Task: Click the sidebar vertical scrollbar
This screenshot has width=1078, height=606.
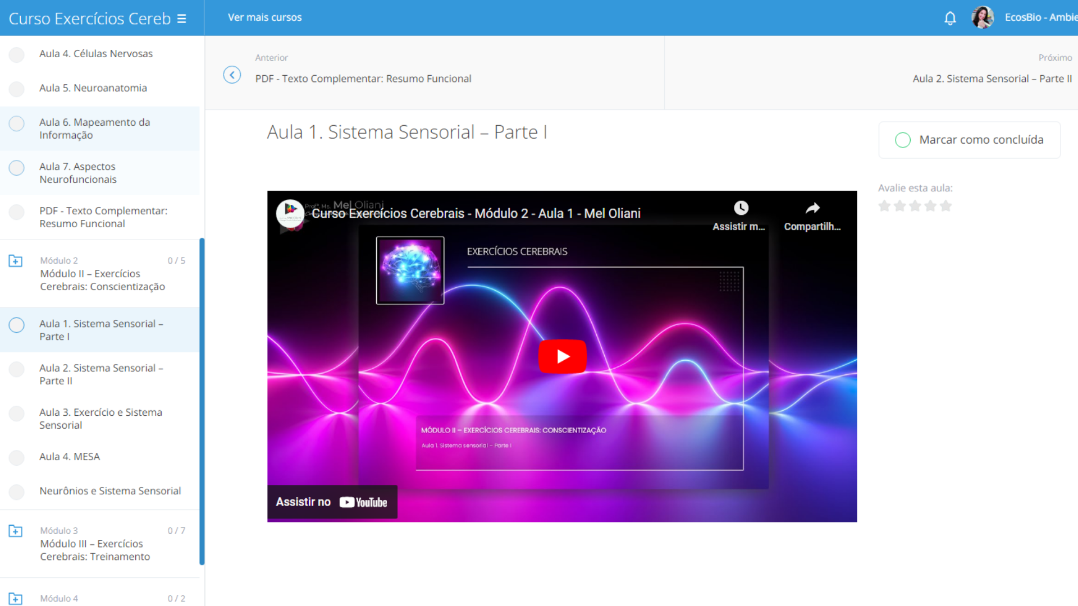Action: coord(202,402)
